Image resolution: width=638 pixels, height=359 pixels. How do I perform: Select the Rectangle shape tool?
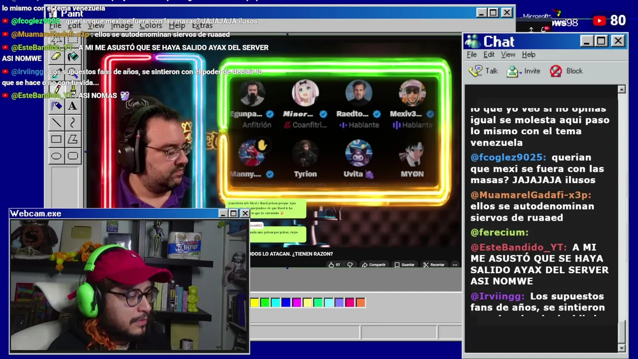56,140
